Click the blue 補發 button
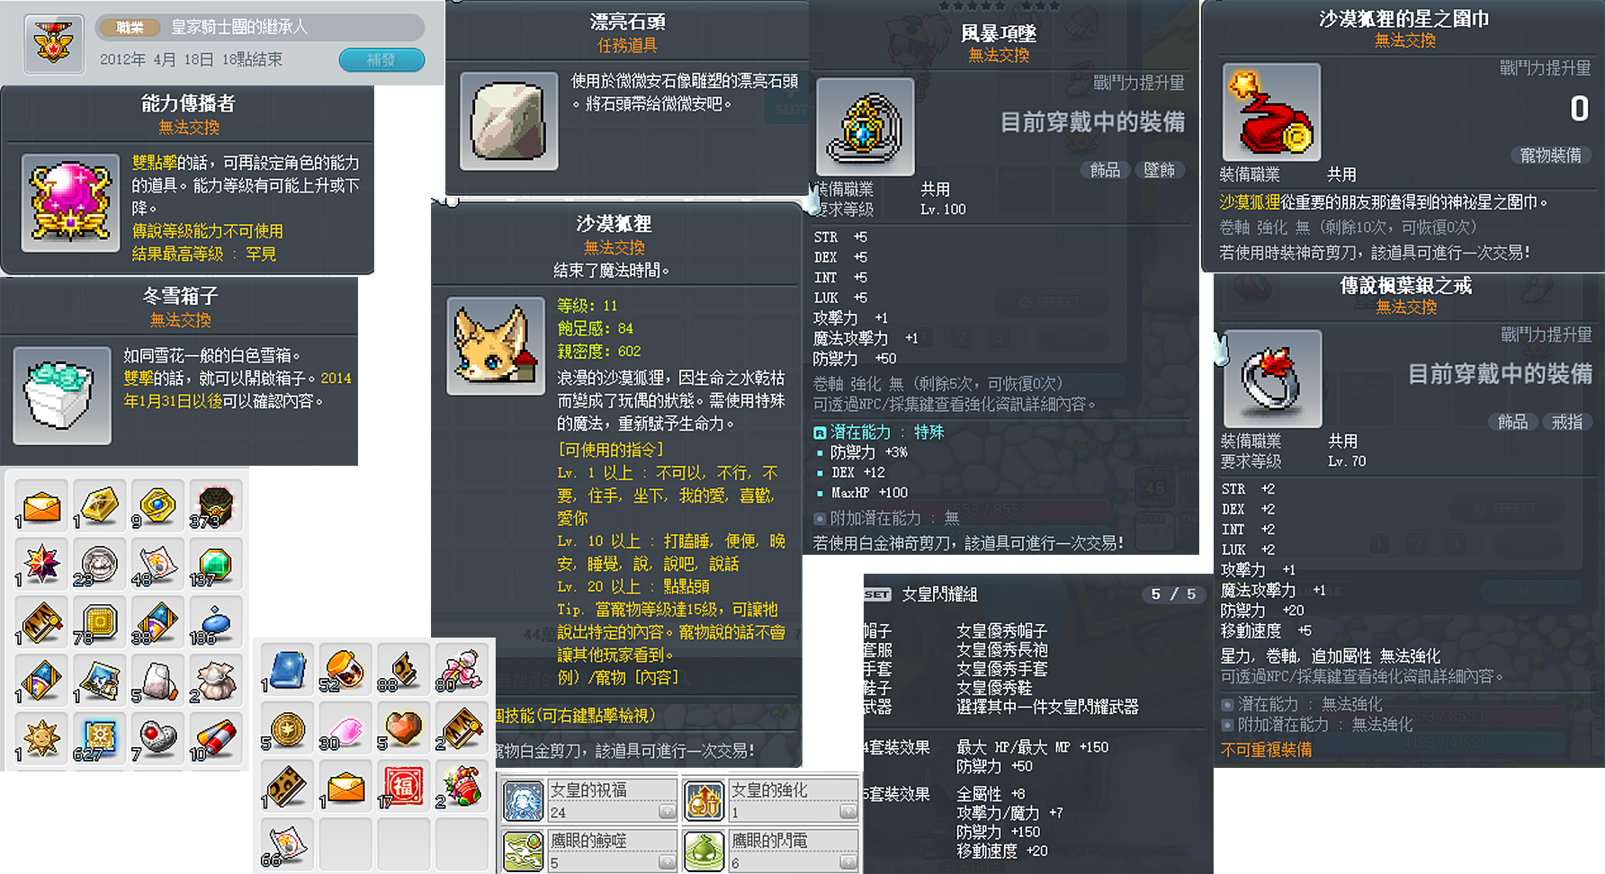 tap(381, 59)
